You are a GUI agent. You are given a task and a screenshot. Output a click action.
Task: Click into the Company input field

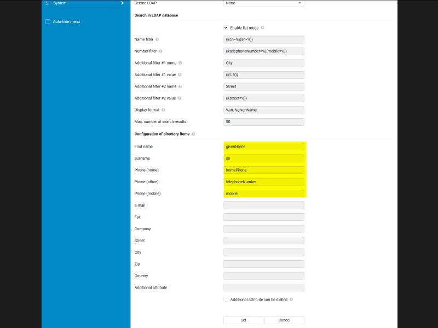tap(264, 229)
